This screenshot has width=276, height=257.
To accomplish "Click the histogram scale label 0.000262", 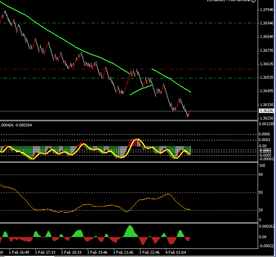I will [267, 226].
